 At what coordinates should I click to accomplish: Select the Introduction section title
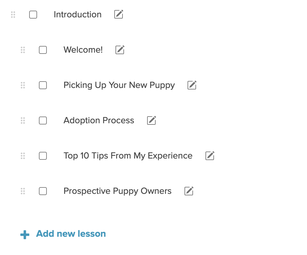[78, 15]
